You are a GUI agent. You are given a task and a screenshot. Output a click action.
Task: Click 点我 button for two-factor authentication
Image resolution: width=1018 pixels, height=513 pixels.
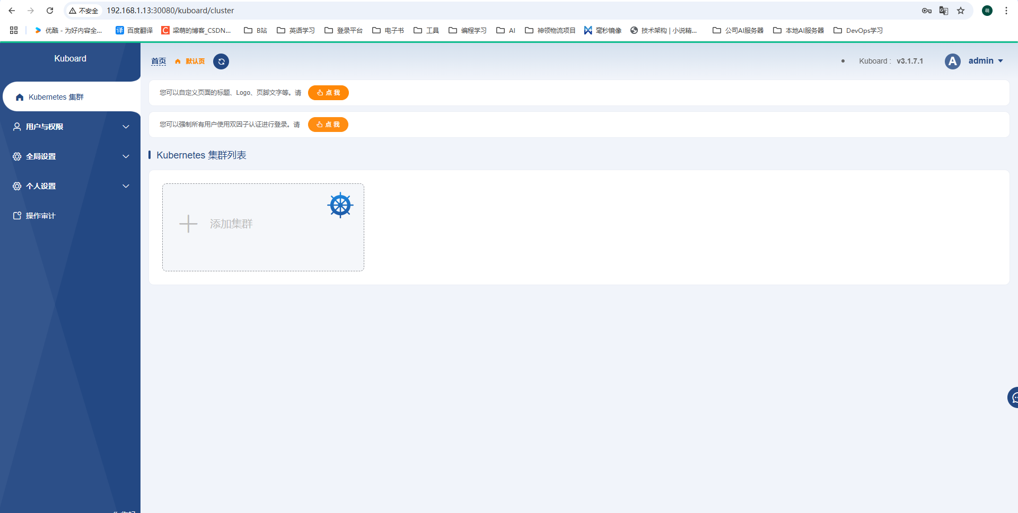pos(328,125)
